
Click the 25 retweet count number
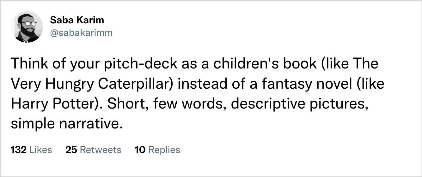point(71,150)
